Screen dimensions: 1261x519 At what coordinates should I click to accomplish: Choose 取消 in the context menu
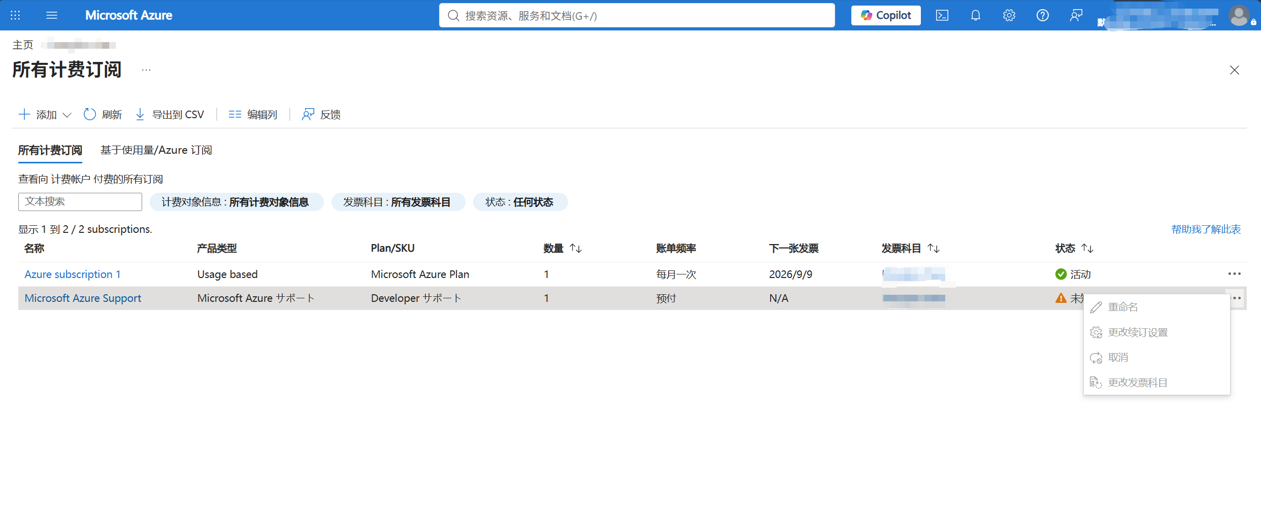coord(1157,358)
